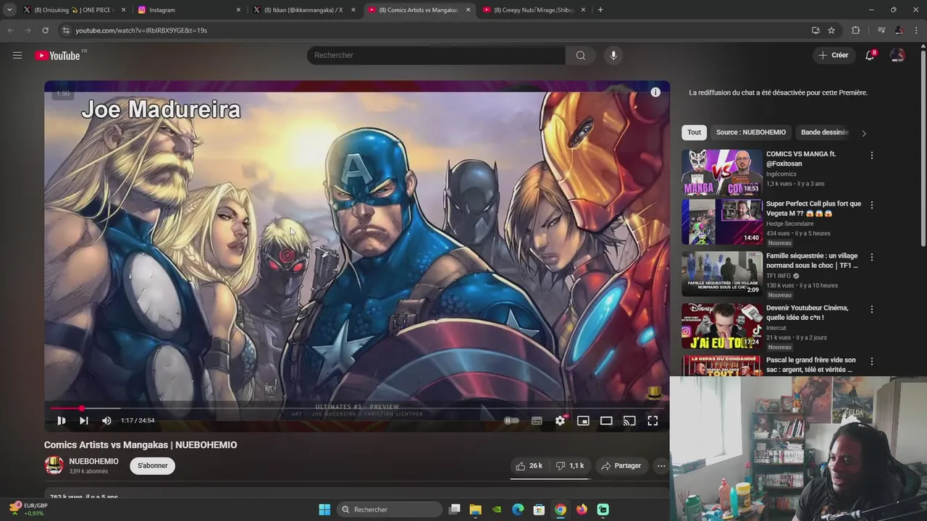Screen dimensions: 927x521
Task: Open the media control icon in Chrome toolbar
Action: pyautogui.click(x=881, y=30)
